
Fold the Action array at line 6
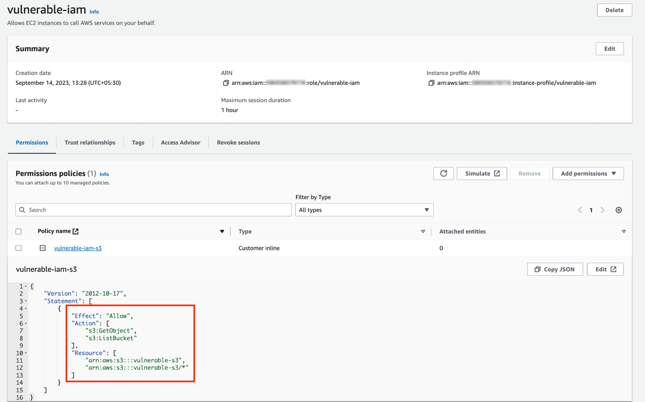pyautogui.click(x=26, y=323)
